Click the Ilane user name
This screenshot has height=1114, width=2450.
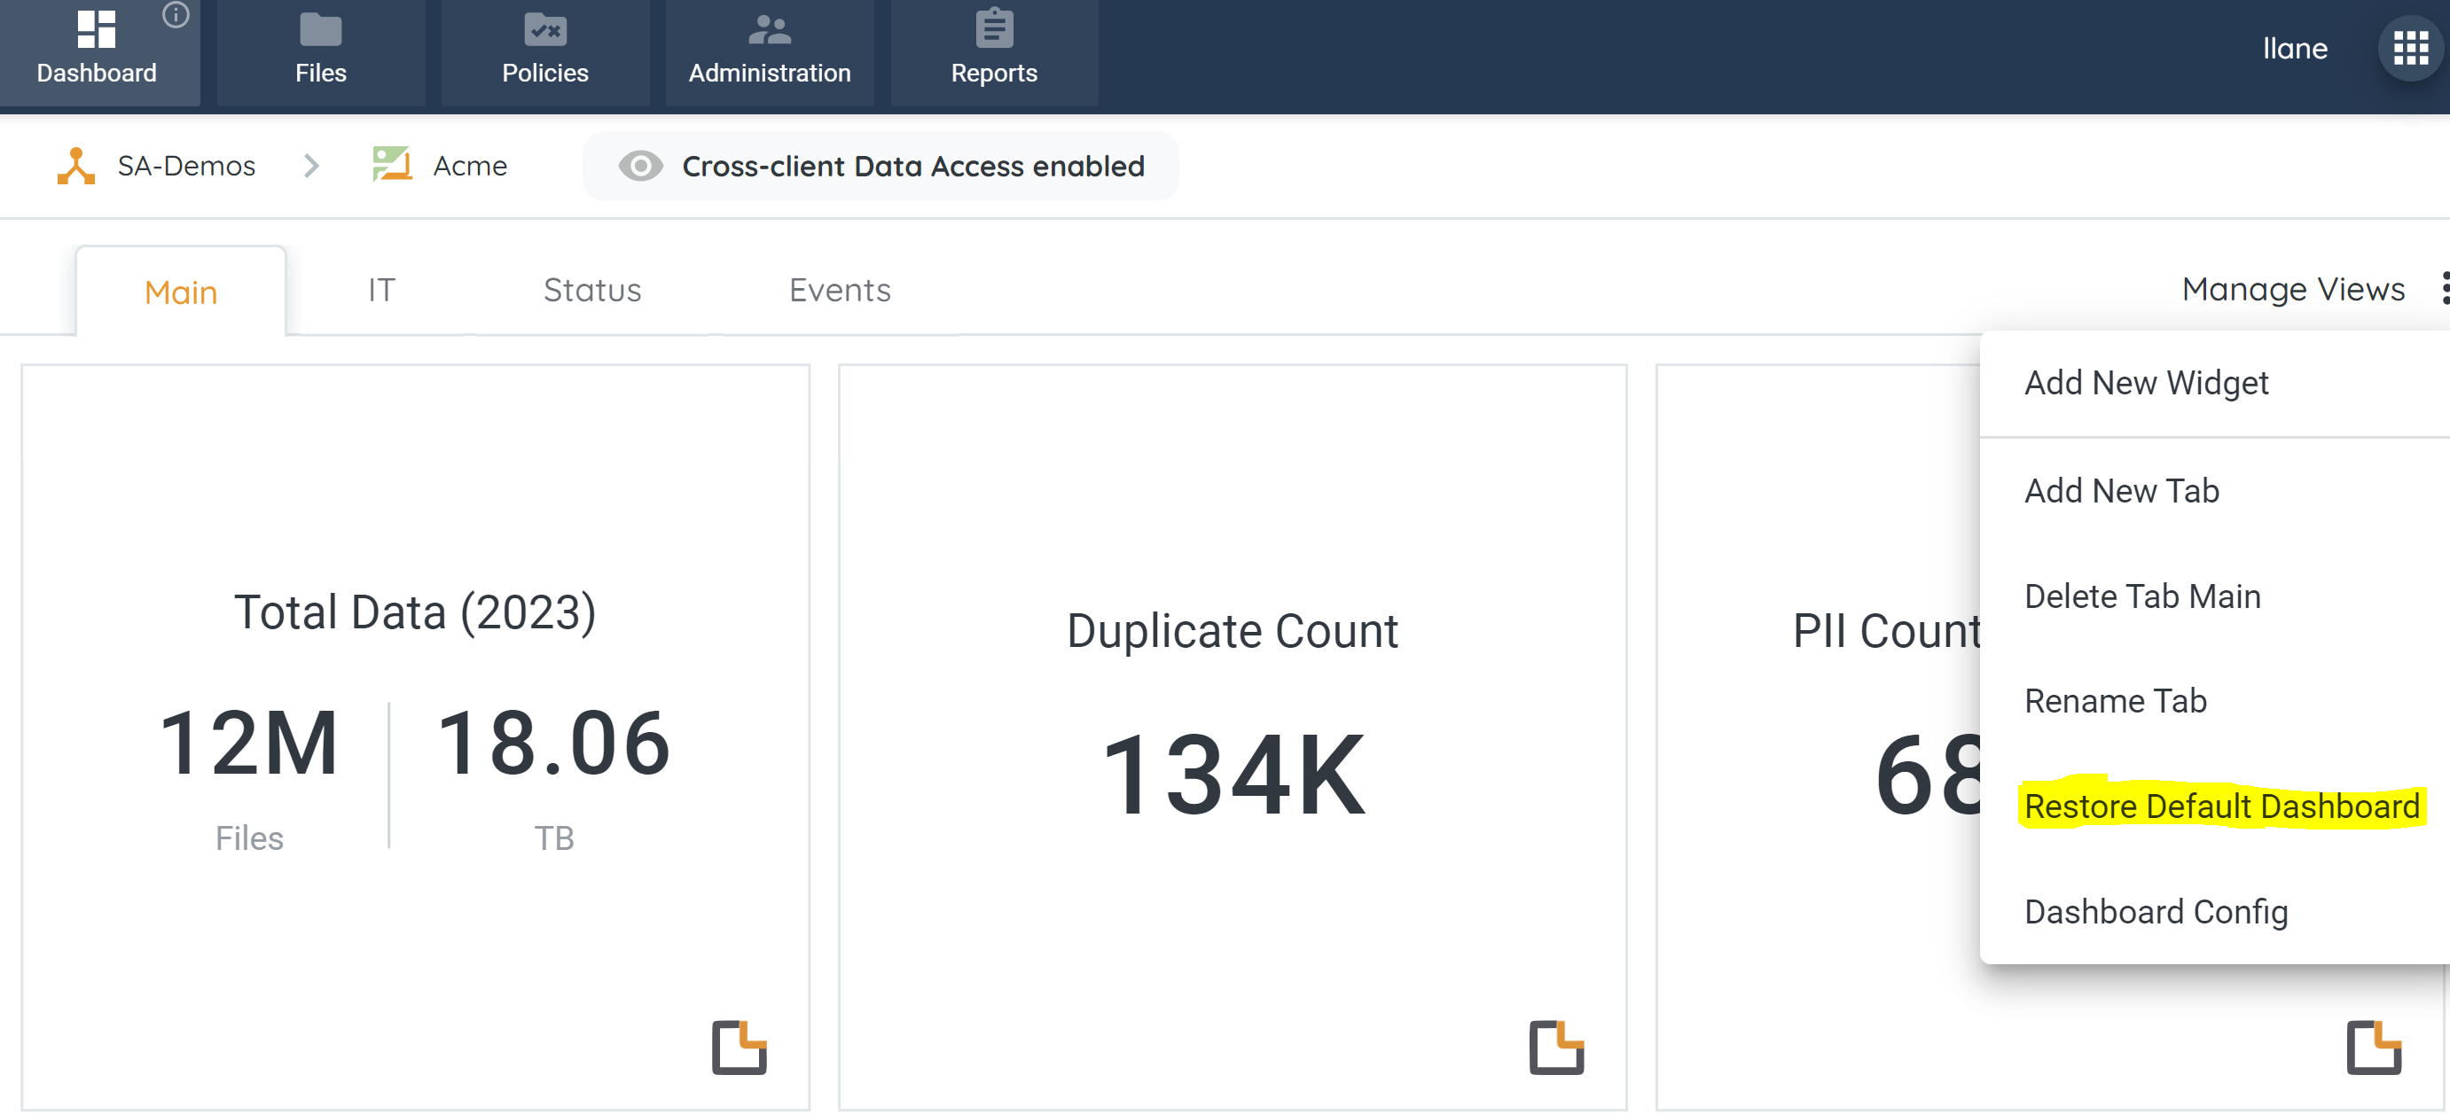tap(2294, 49)
